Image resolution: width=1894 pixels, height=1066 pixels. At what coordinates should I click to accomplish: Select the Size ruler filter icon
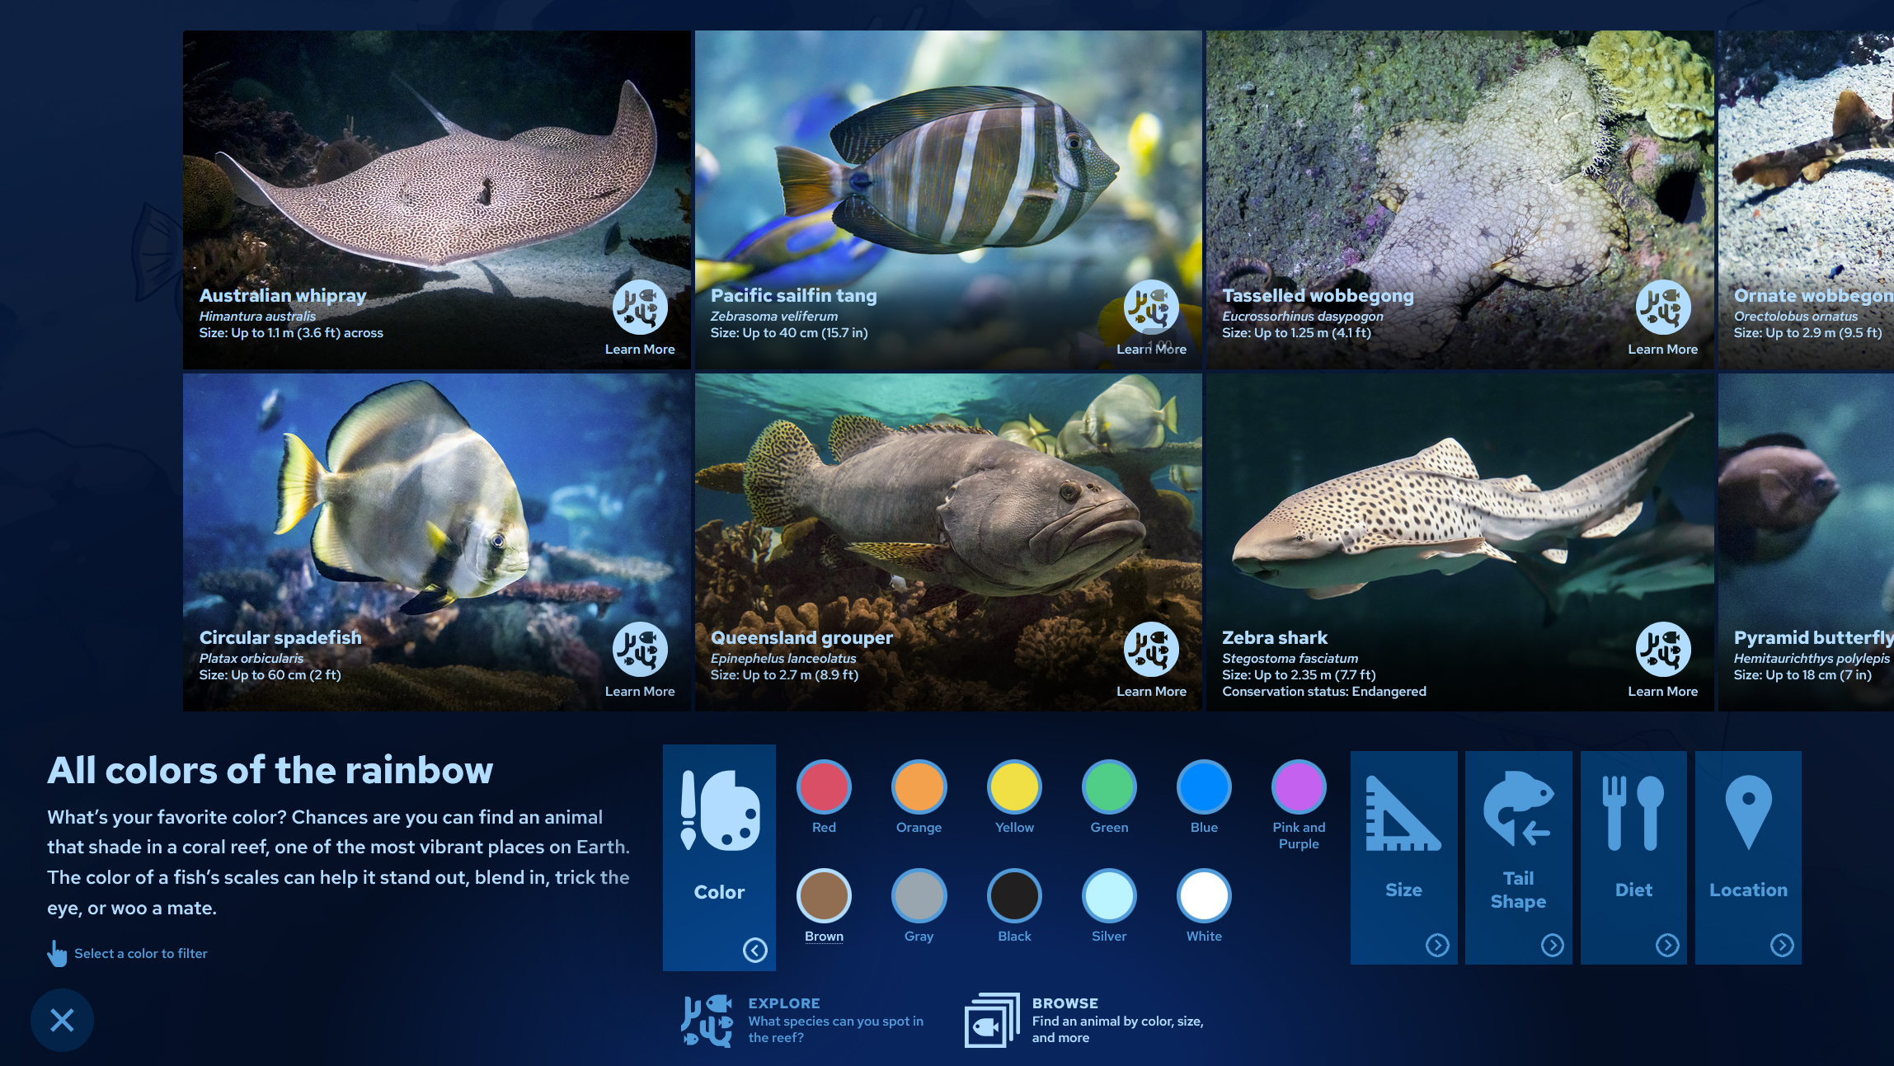[x=1403, y=815]
